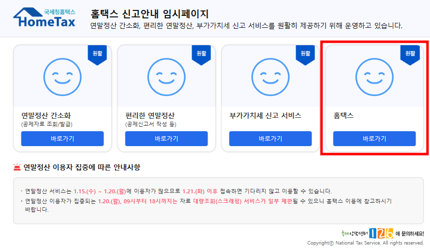Viewport: 430px width, 250px height.
Task: Click the red 1.21.(화) 이후 text
Action: pos(200,191)
